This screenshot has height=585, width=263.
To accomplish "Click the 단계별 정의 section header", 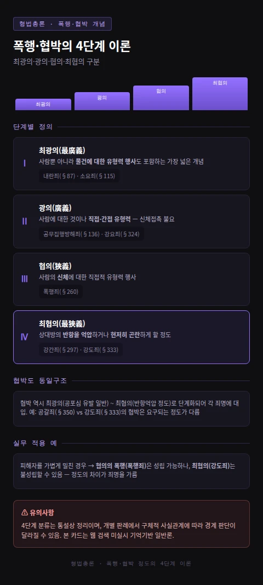I will [33, 127].
